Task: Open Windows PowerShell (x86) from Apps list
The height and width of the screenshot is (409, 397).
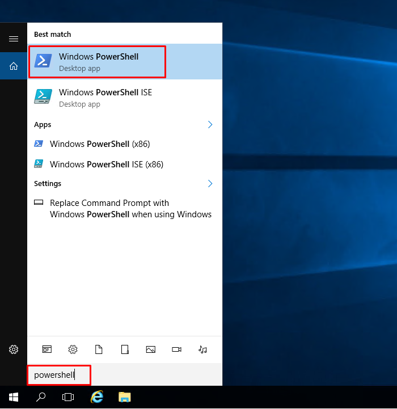Action: tap(125, 144)
